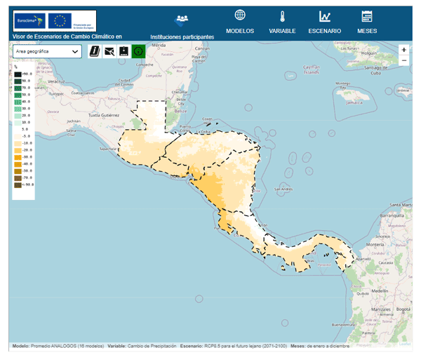Zoom in the map with plus button
Screen dimensions: 421x357
click(x=403, y=50)
